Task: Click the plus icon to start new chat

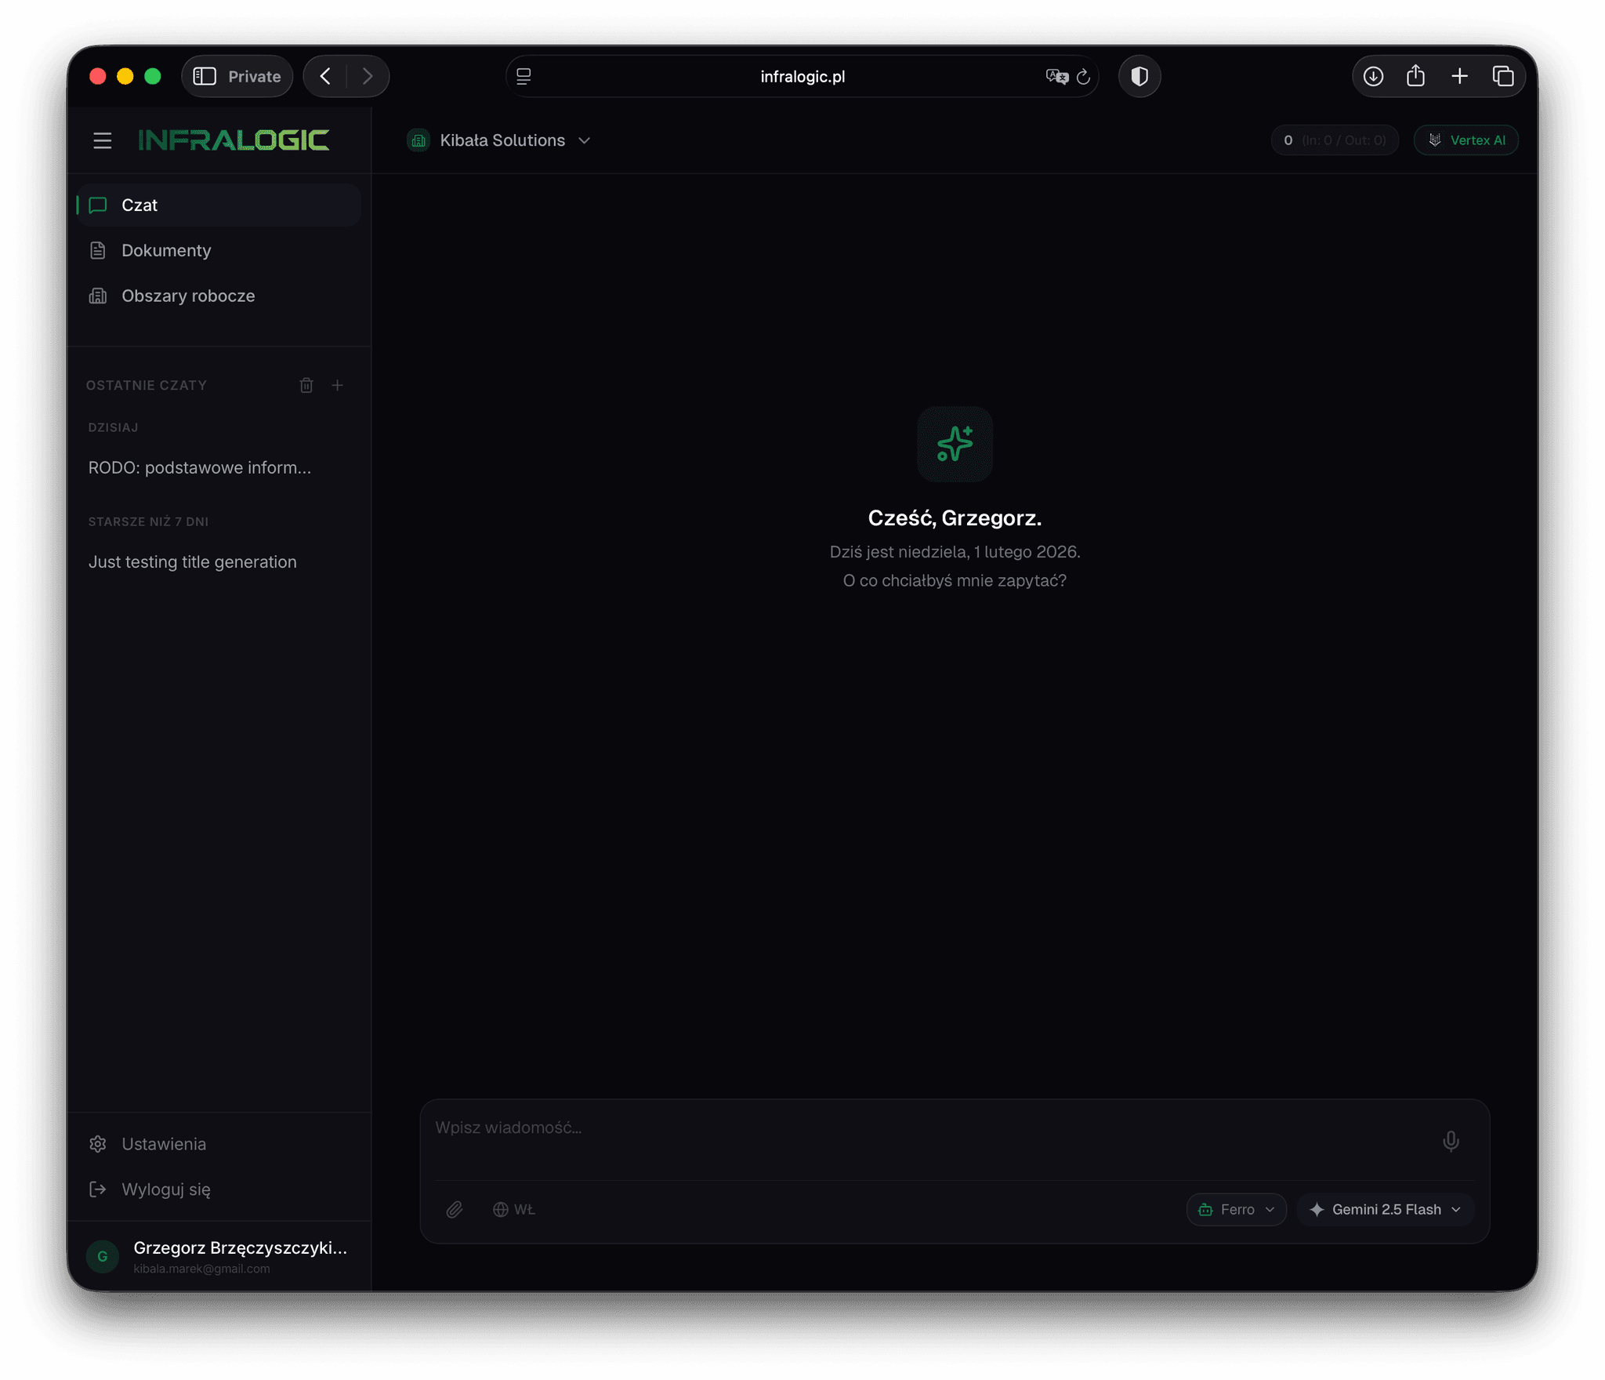Action: [338, 385]
